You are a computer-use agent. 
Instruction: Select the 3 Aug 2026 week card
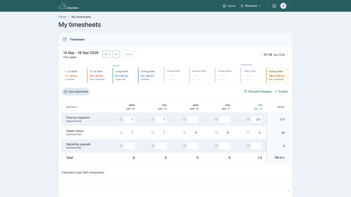(124, 75)
